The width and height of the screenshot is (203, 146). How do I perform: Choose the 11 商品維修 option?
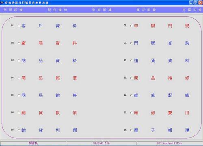click(x=131, y=78)
